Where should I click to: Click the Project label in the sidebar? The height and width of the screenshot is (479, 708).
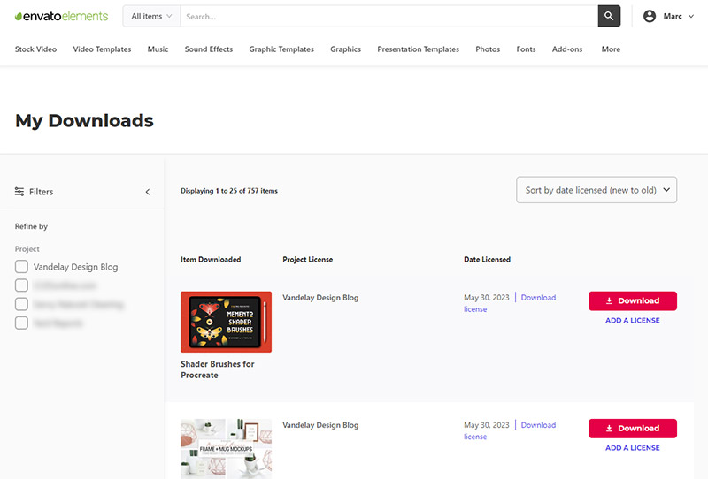(27, 249)
